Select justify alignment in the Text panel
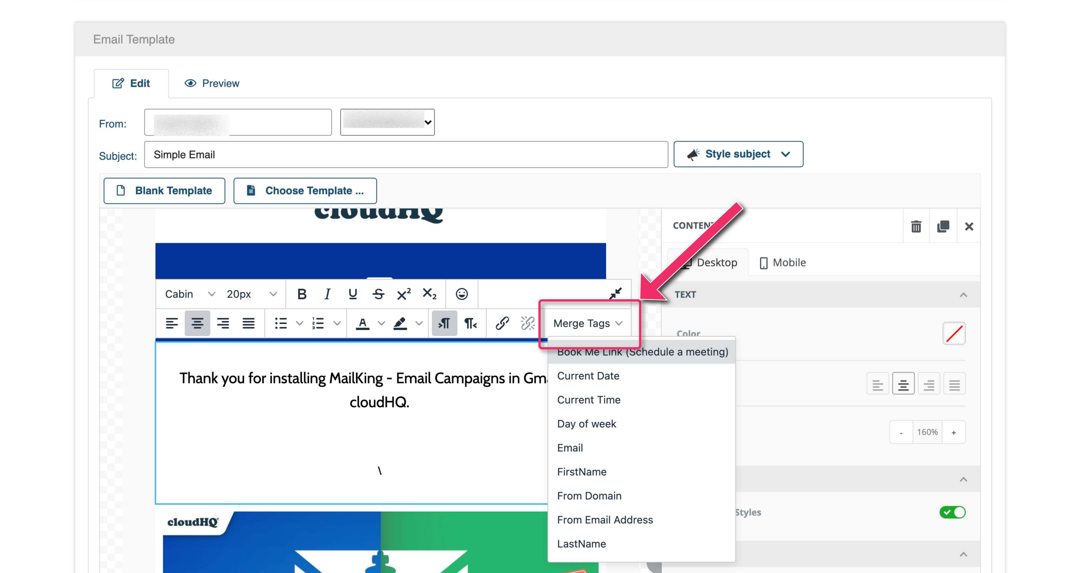Screen dimensions: 1080x573 point(954,384)
